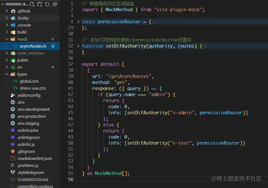Click the .husky folder icon

point(13,18)
